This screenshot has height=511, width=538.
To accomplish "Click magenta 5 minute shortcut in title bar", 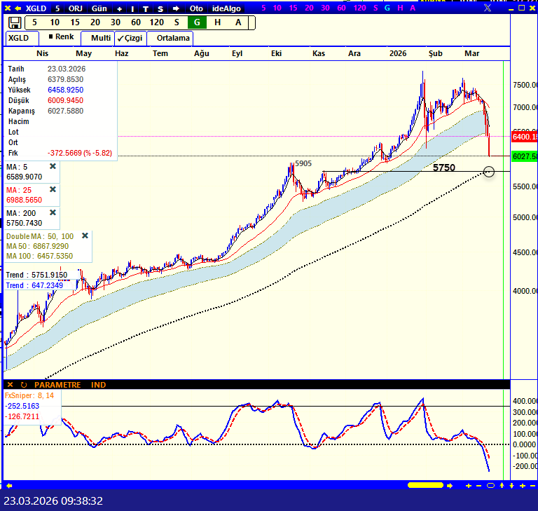I will 263,8.
